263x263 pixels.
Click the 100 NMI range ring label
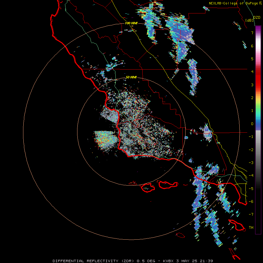coord(131,23)
